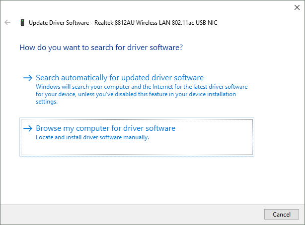Click the back arrow in the header
The image size is (305, 225).
(x=7, y=22)
